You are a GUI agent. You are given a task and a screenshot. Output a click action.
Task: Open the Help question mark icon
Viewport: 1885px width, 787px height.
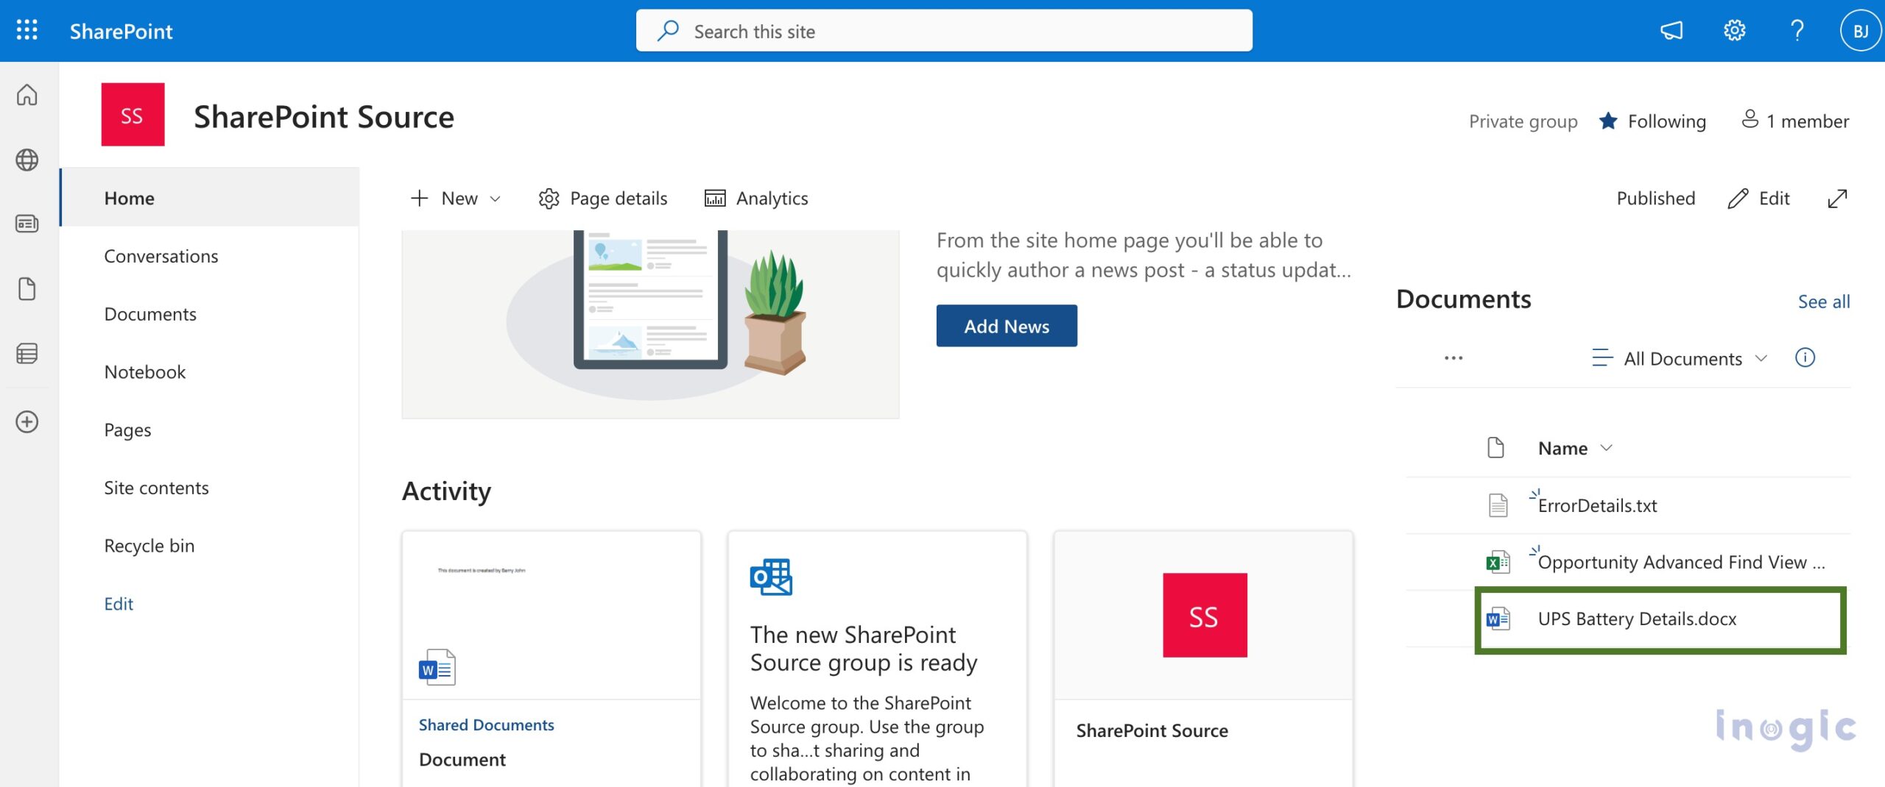(x=1797, y=31)
